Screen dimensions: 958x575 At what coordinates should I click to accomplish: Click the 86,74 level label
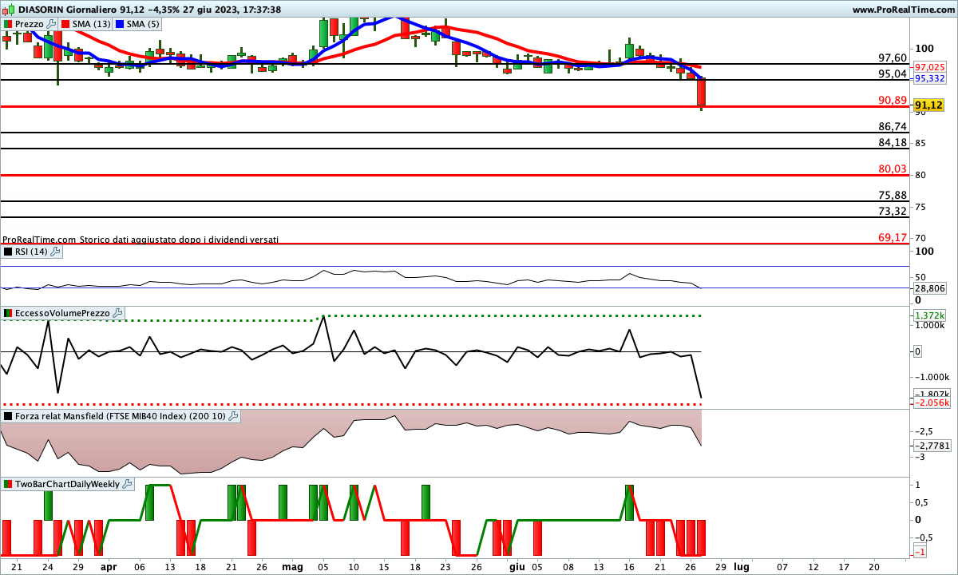(893, 126)
